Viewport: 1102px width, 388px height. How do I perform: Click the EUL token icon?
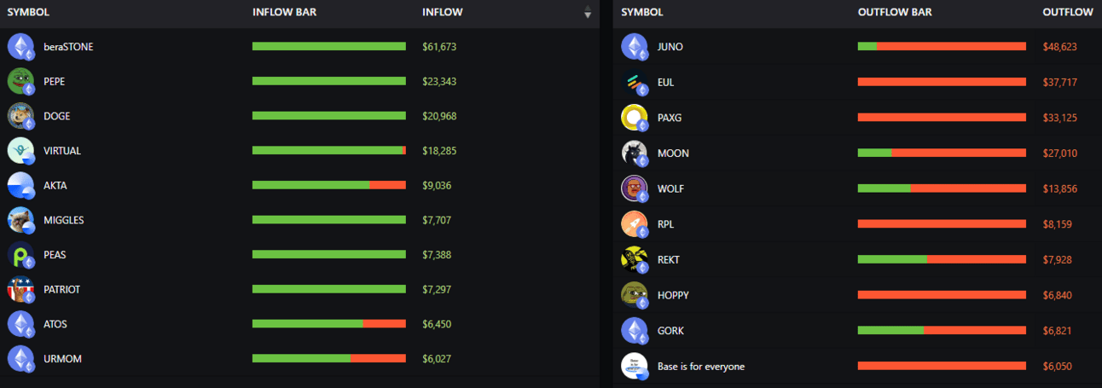coord(635,82)
